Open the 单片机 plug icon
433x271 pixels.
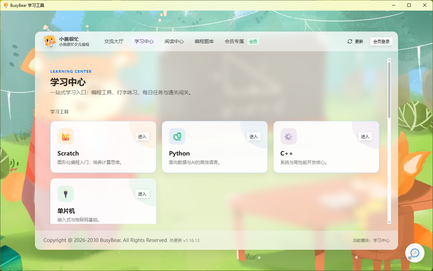tap(65, 194)
